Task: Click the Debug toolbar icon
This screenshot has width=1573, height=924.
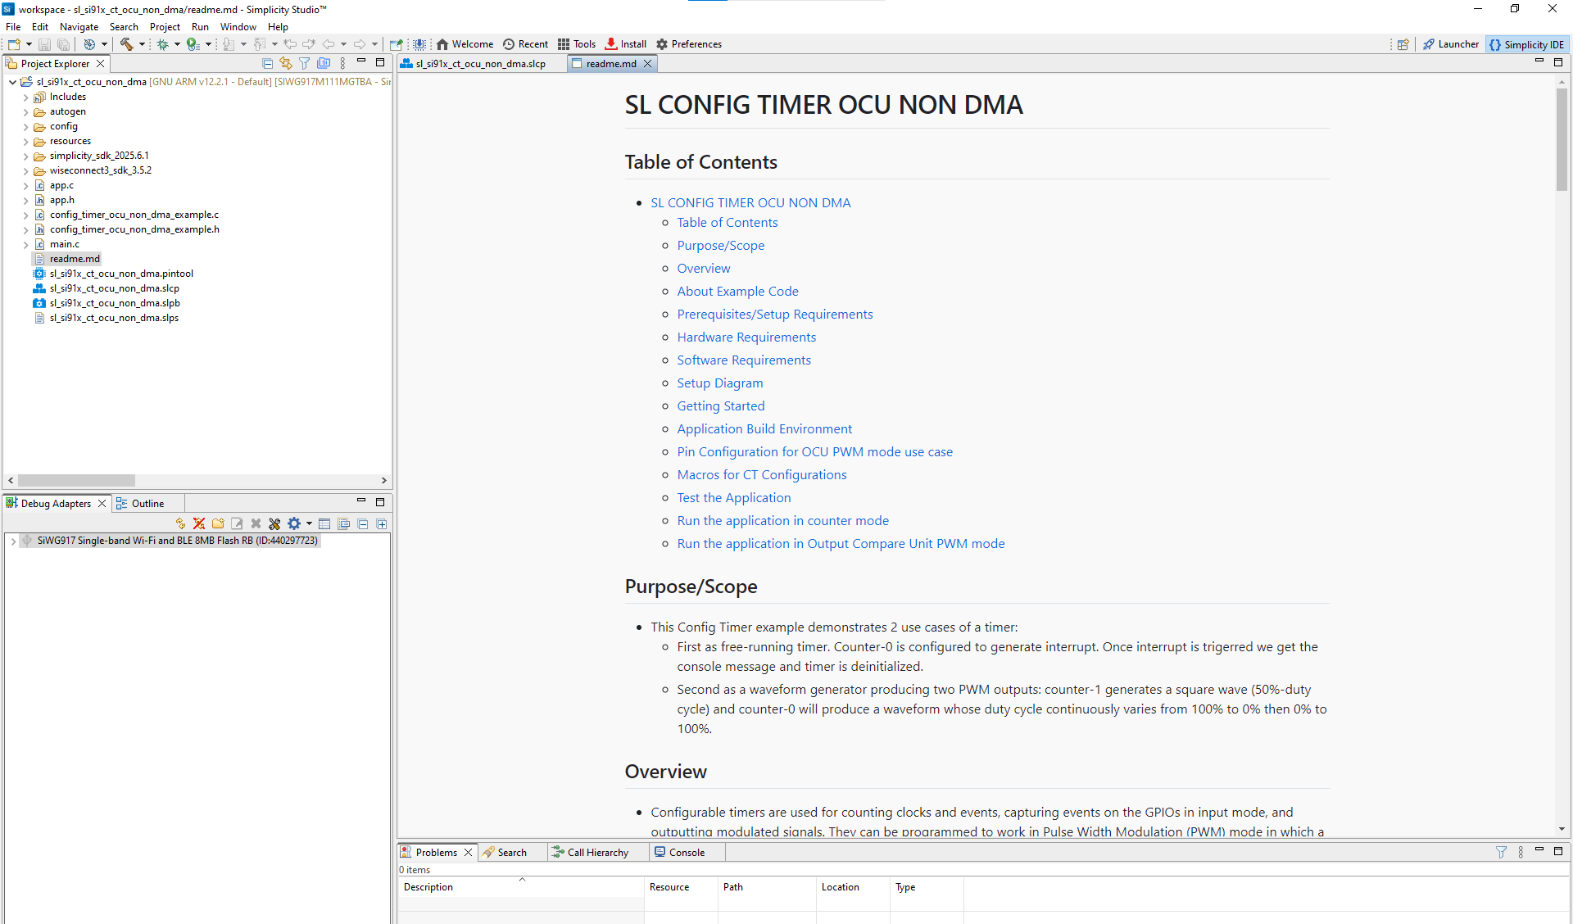Action: click(162, 44)
